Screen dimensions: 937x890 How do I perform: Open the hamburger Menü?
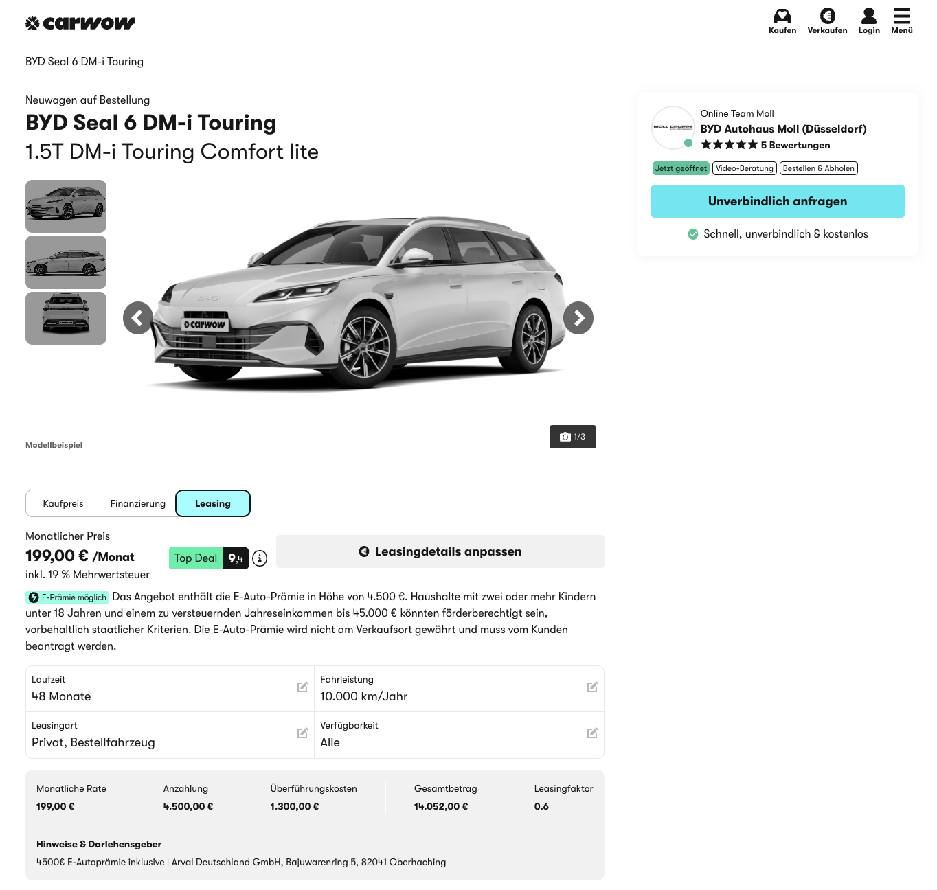(901, 16)
